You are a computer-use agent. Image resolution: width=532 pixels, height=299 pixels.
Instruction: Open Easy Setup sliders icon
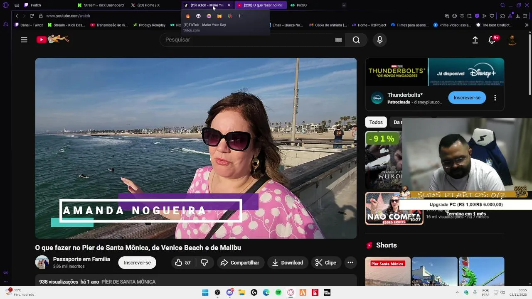pos(526,16)
